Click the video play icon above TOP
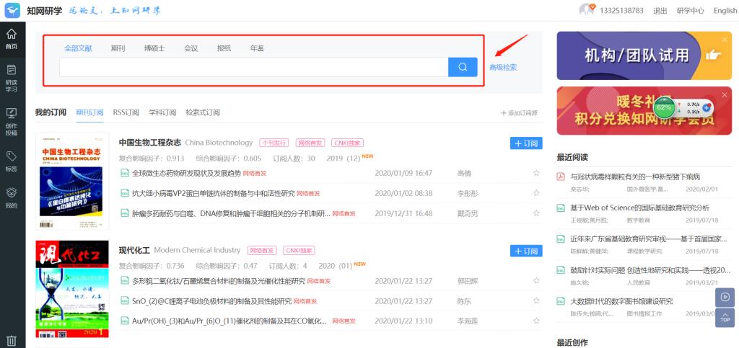The width and height of the screenshot is (739, 348). click(725, 296)
